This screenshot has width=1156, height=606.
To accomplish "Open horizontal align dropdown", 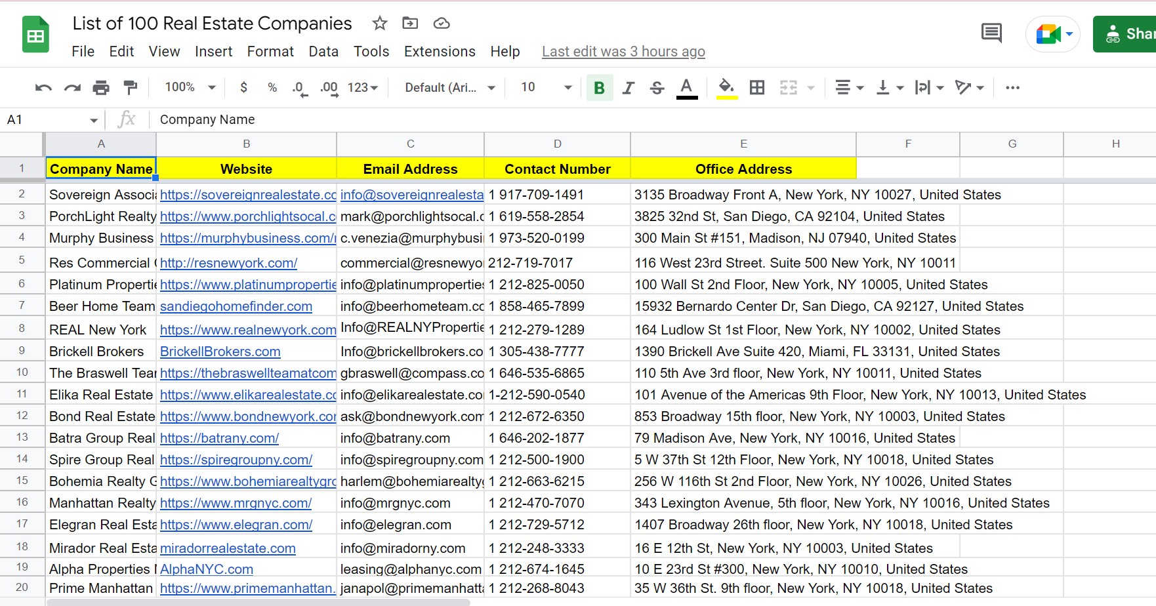I will tap(849, 87).
